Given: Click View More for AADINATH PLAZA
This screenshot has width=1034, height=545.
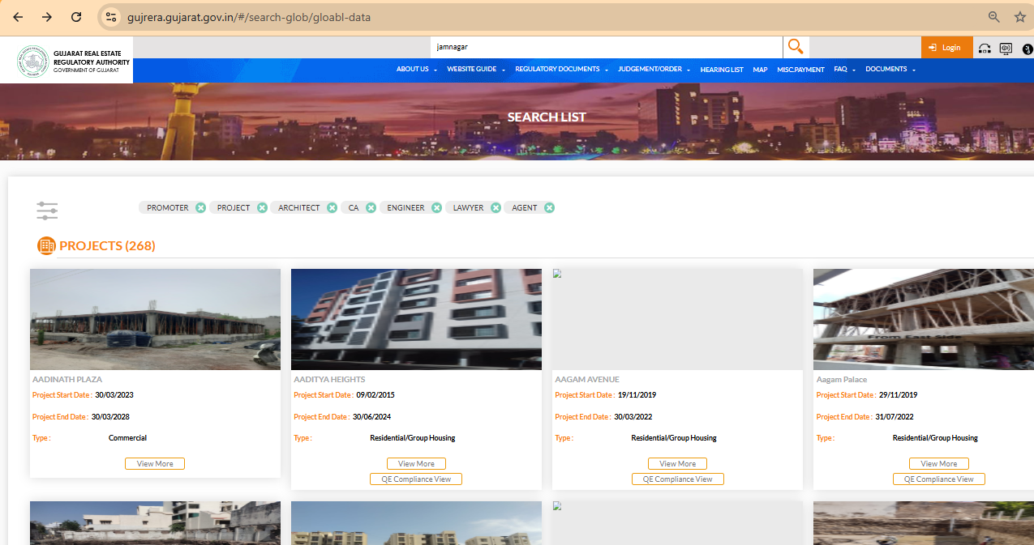Looking at the screenshot, I should tap(155, 464).
